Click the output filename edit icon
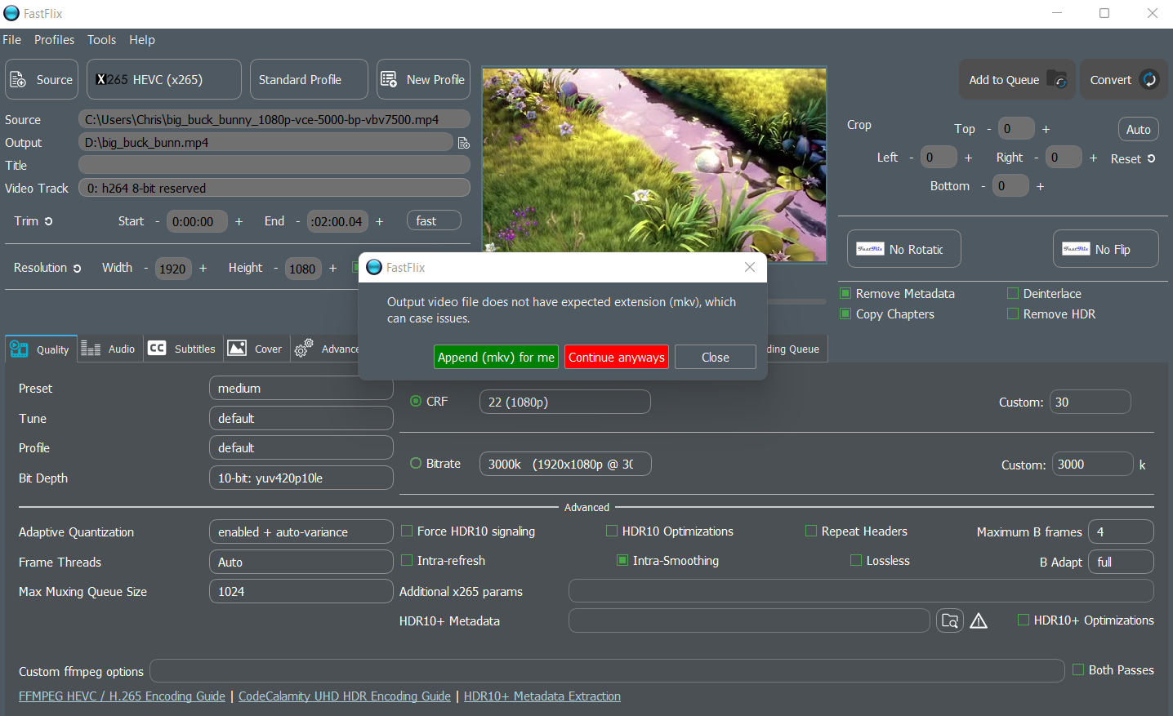Image resolution: width=1173 pixels, height=716 pixels. click(463, 142)
